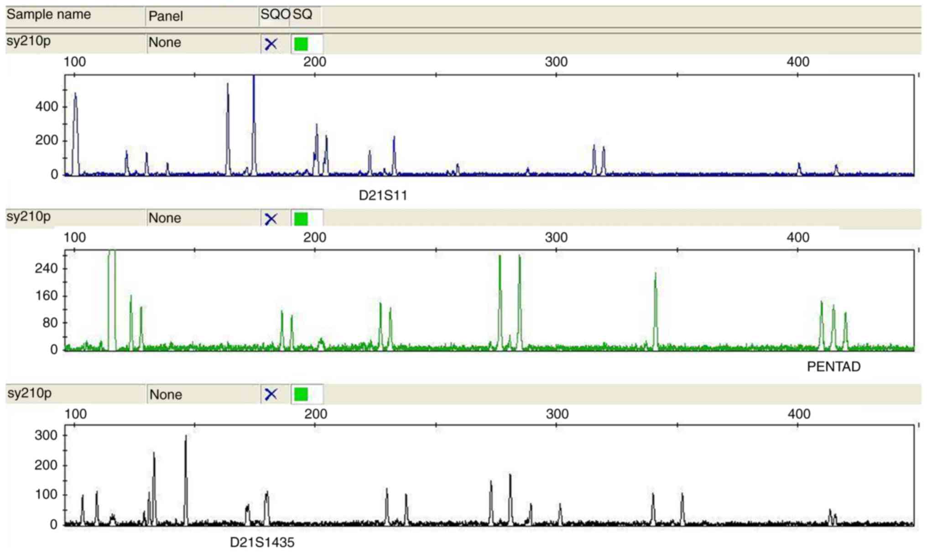Click the blue X SQO icon above the green trace
927x554 pixels.
[271, 219]
